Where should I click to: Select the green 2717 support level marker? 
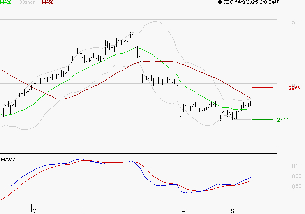pyautogui.click(x=263, y=119)
